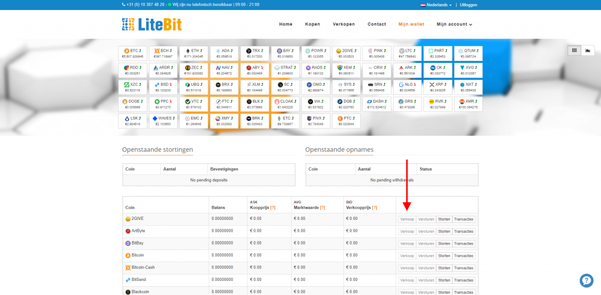Click Storten in the 2GIVE row
This screenshot has width=601, height=295.
point(444,219)
